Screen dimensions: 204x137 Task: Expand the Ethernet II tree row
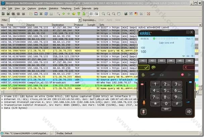[2, 99]
